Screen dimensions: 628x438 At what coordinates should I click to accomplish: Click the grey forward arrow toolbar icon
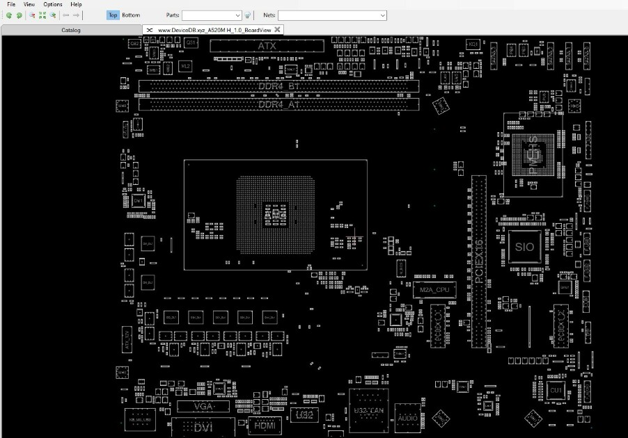[x=76, y=15]
